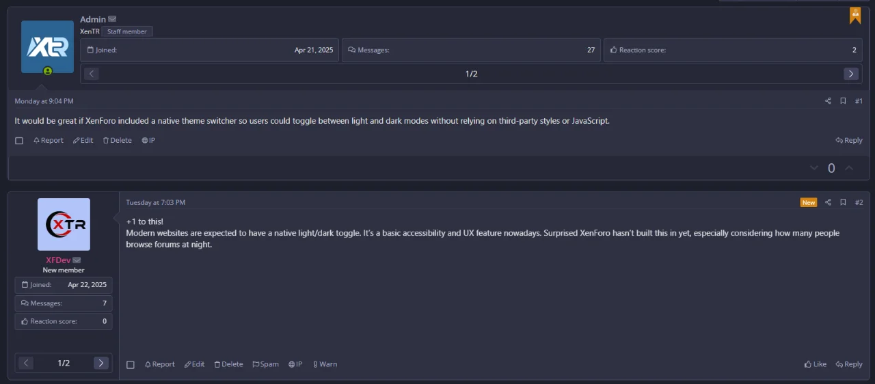
Task: Go to previous page of Admin's stats
Action: click(92, 74)
